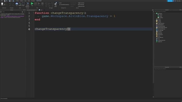Click the Explorer filter search field
Image resolution: width=182 pixels, height=102 pixels.
(x=168, y=12)
